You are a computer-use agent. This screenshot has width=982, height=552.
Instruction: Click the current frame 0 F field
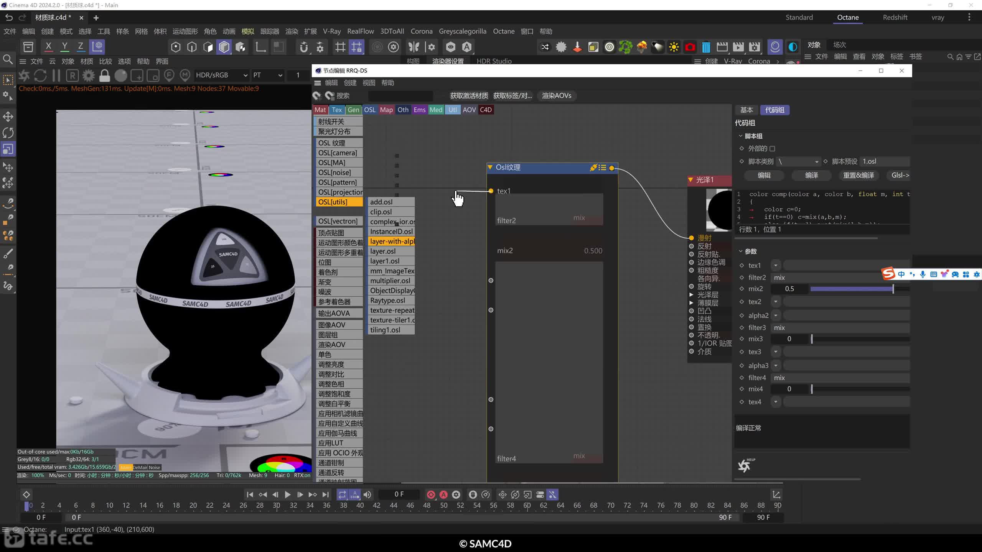[x=399, y=495]
